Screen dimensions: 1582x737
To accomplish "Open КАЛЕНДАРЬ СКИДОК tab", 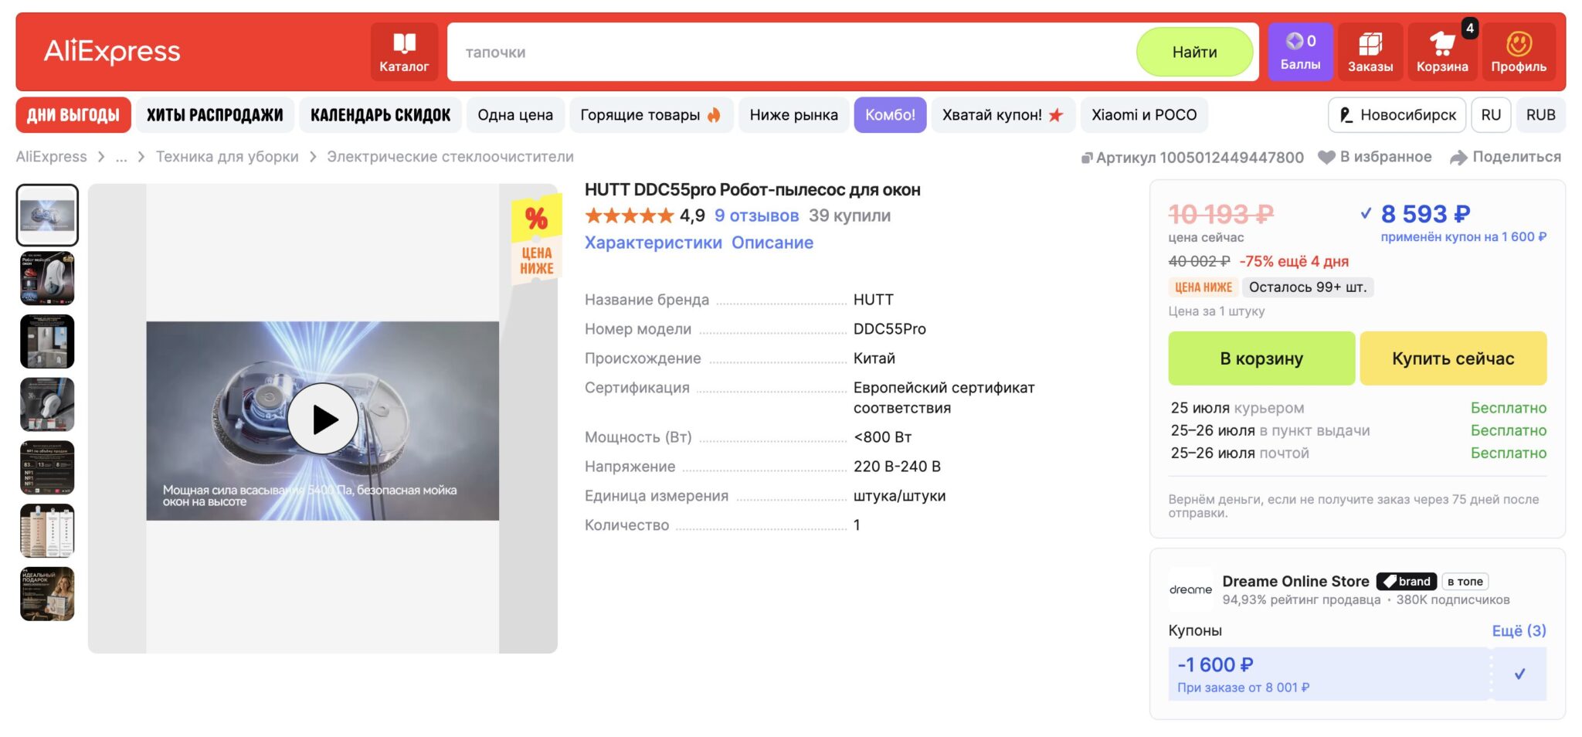I will coord(380,115).
